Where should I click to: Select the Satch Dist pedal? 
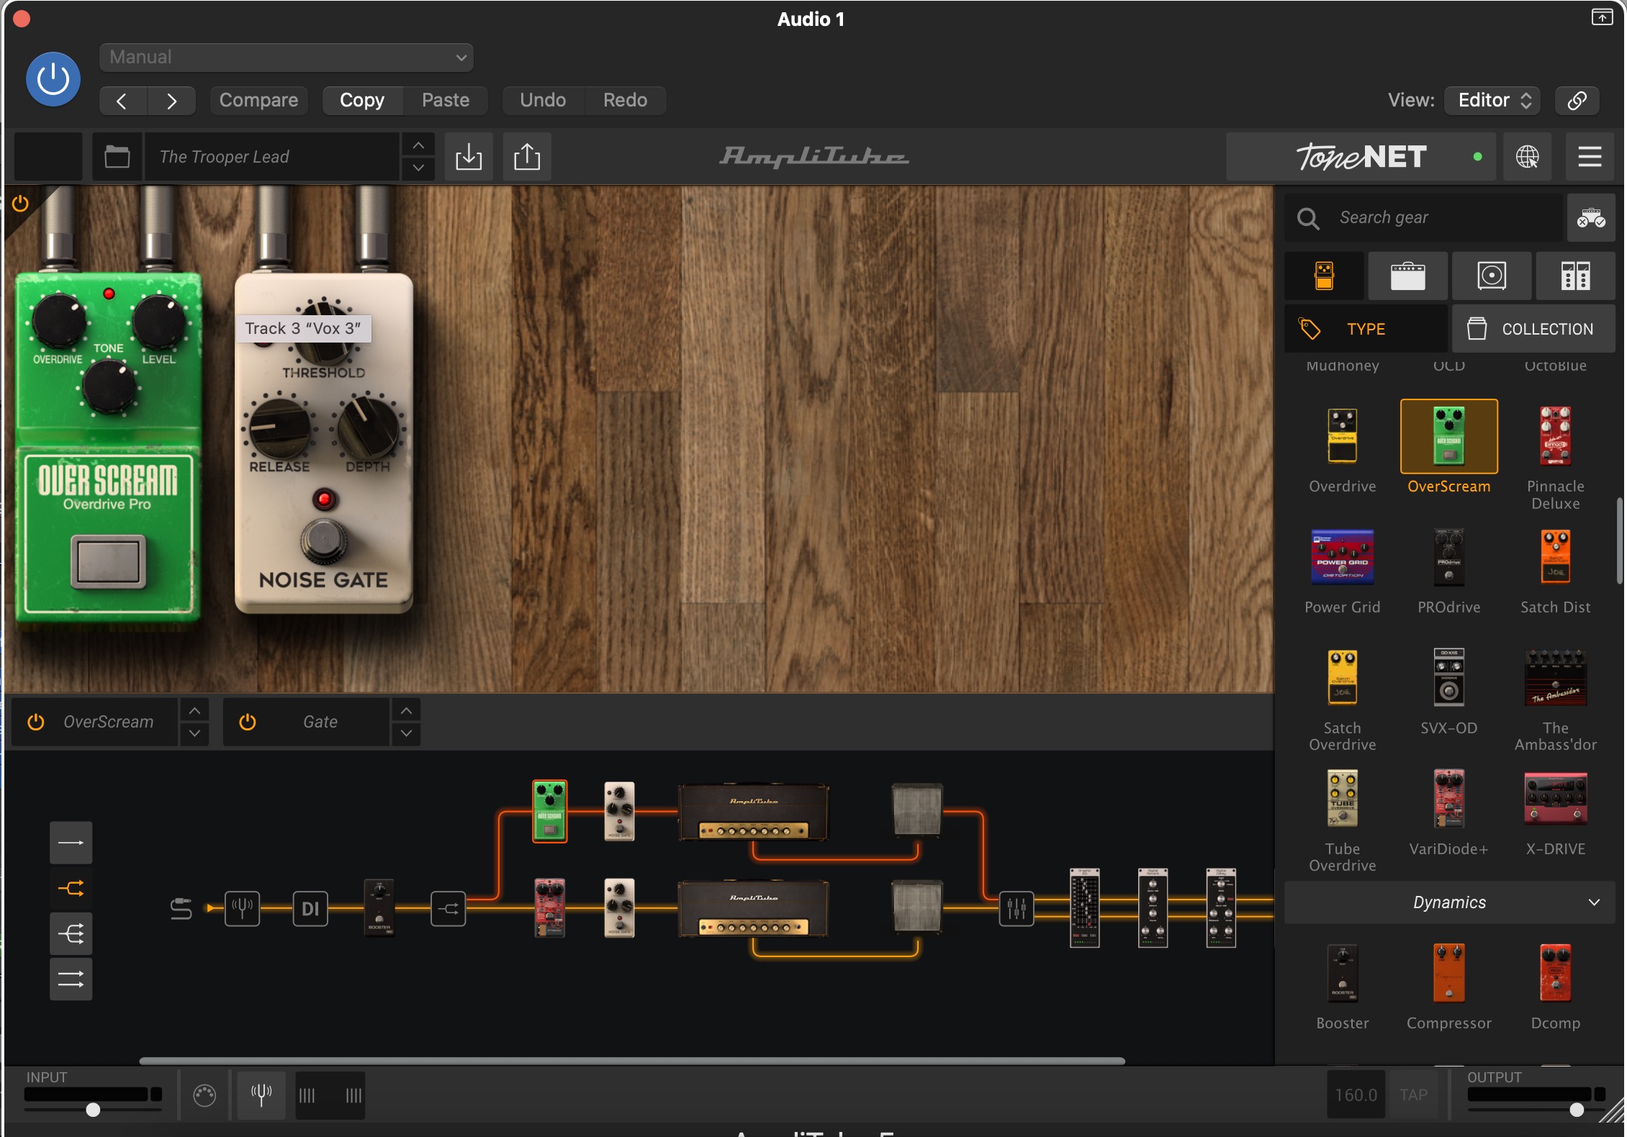pyautogui.click(x=1555, y=557)
